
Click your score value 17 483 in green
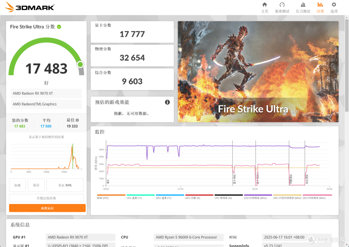(x=20, y=126)
